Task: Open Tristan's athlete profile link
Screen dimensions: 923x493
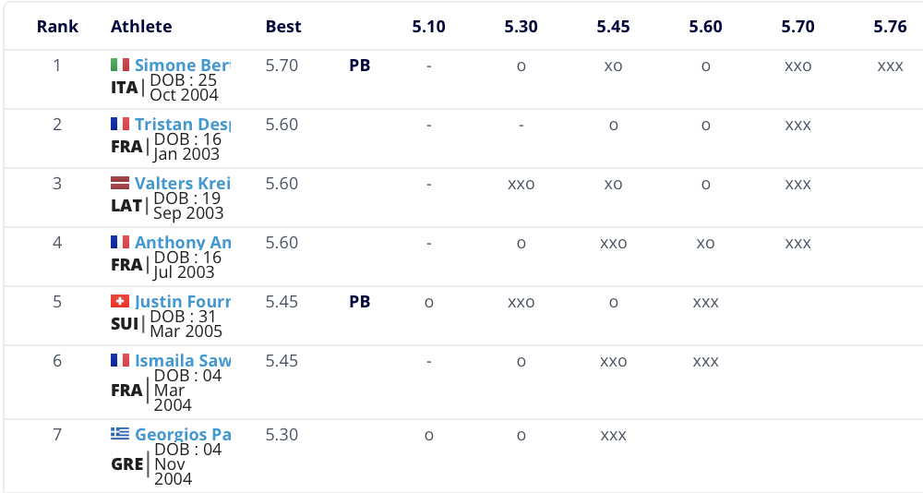Action: point(182,125)
